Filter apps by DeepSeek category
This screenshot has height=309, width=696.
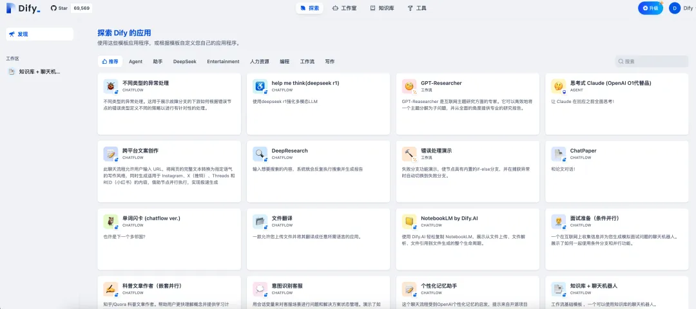(184, 62)
